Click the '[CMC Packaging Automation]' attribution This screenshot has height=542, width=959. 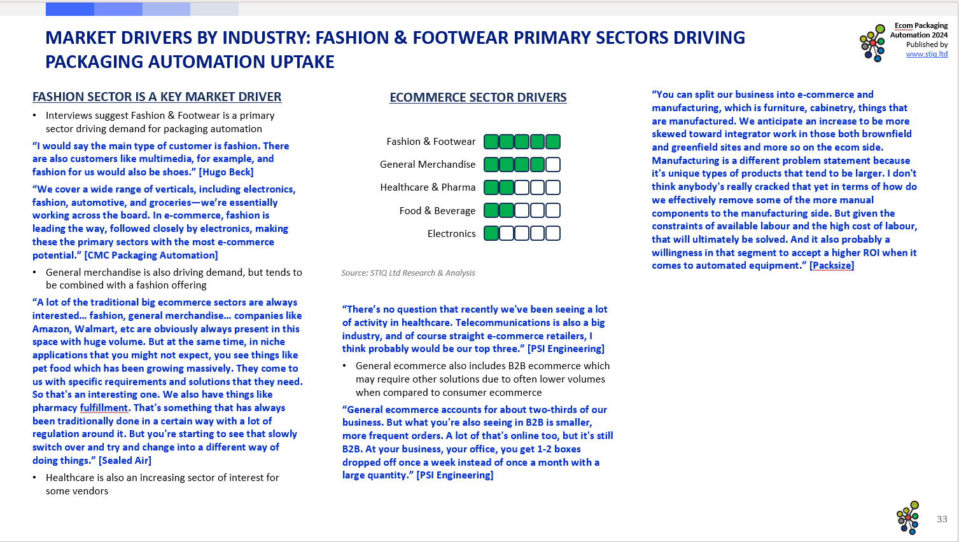tap(151, 255)
